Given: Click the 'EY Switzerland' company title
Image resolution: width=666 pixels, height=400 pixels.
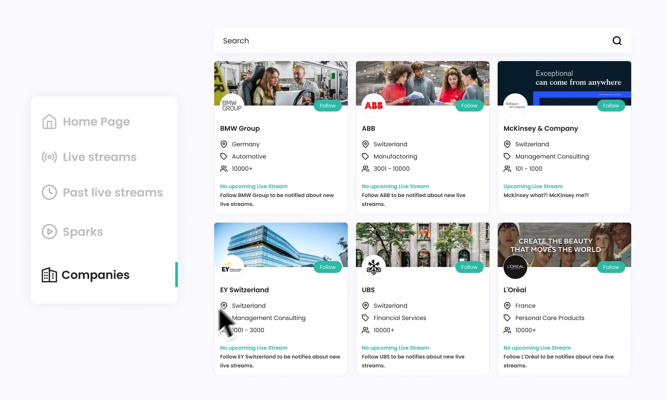Looking at the screenshot, I should click(x=244, y=290).
